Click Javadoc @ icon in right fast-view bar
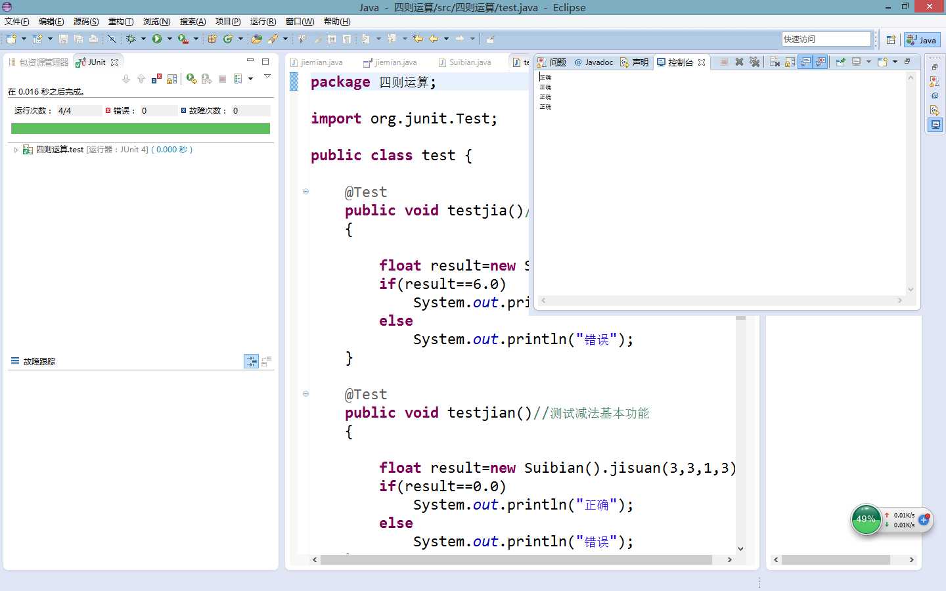 pyautogui.click(x=935, y=96)
